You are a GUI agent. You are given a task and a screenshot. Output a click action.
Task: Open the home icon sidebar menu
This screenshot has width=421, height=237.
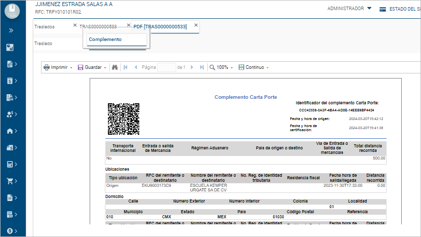pos(10,131)
